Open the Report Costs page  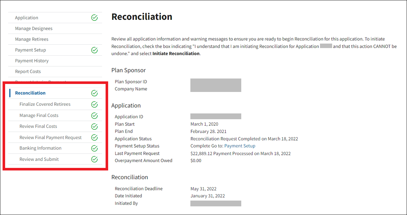click(28, 71)
